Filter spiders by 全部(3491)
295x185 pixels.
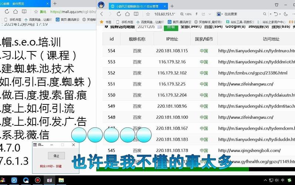(x=191, y=27)
